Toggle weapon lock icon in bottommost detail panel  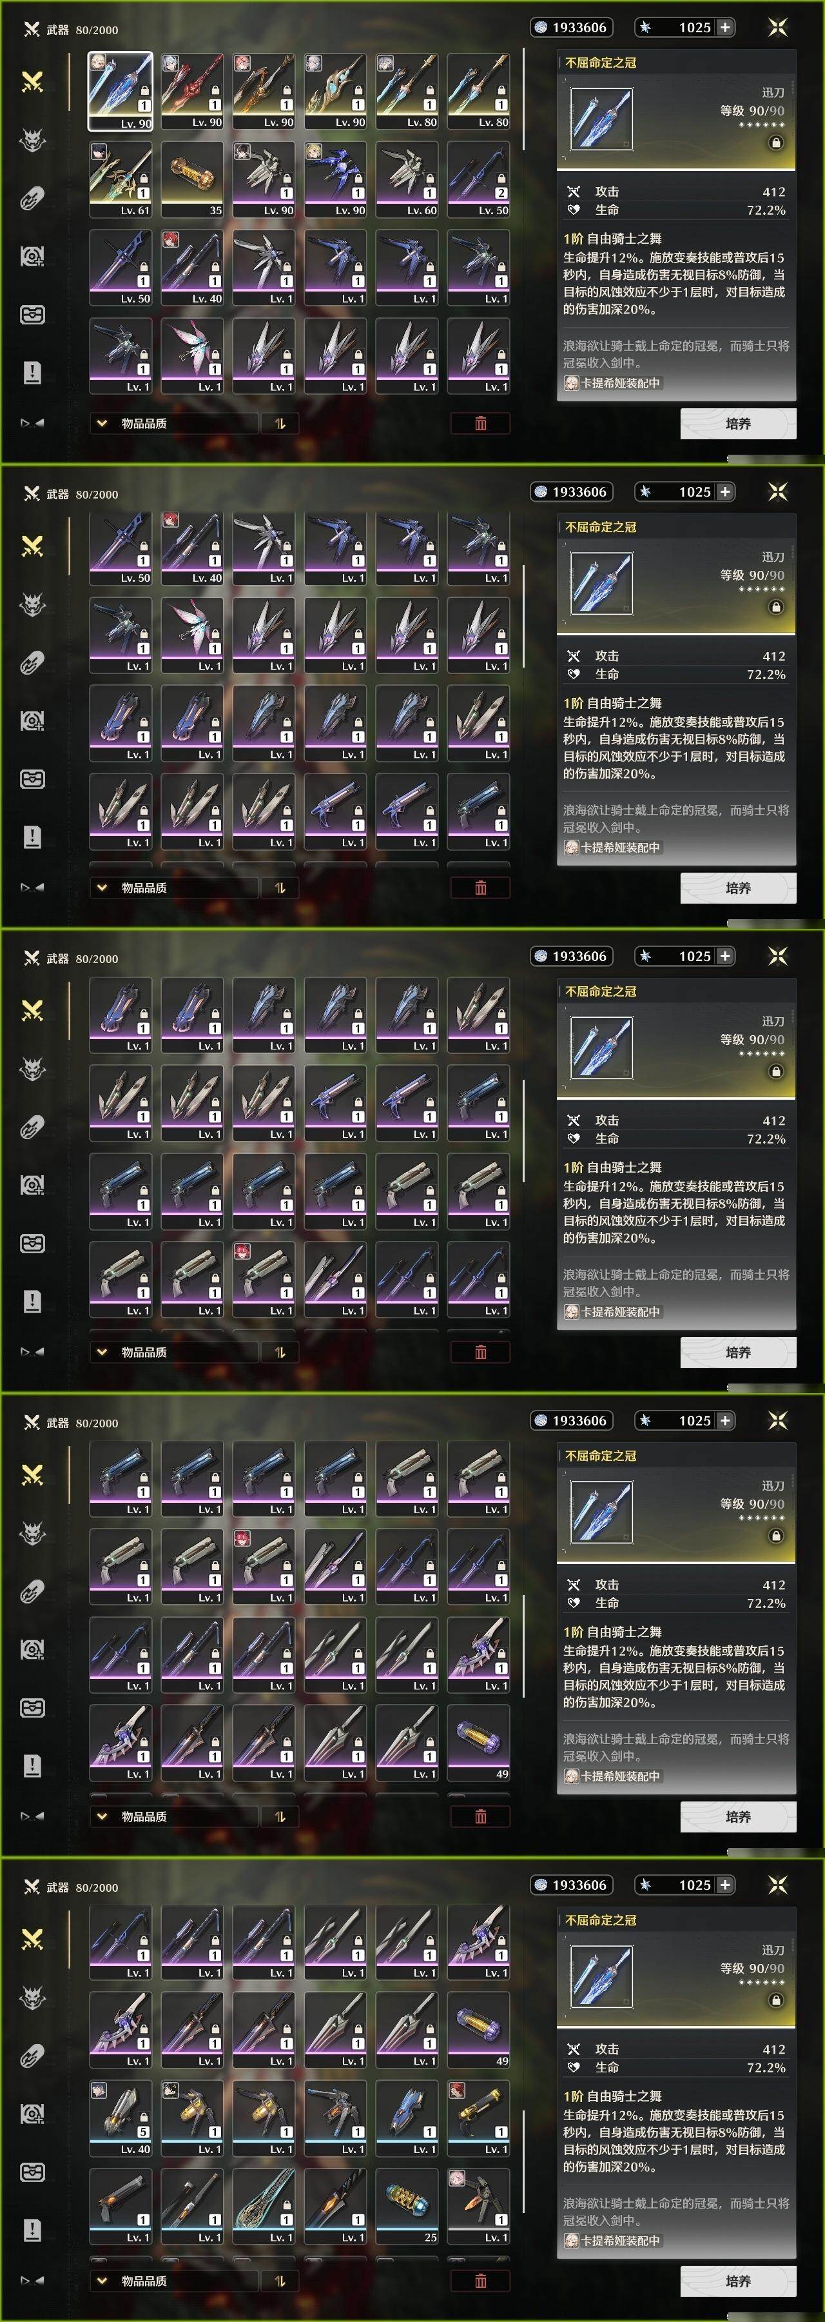tap(775, 2000)
